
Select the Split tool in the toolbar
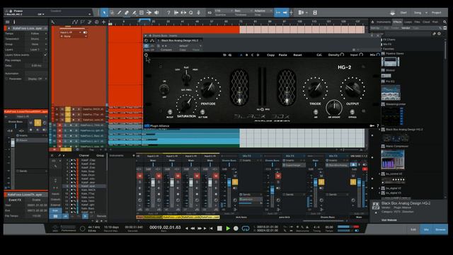[x=119, y=13]
